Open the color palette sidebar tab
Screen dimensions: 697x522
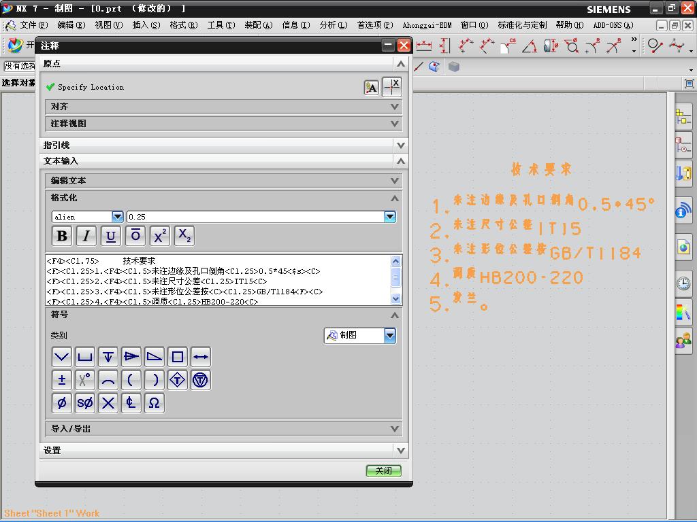pyautogui.click(x=683, y=311)
